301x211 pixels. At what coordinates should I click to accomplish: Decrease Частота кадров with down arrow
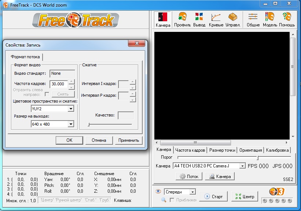(x=71, y=87)
